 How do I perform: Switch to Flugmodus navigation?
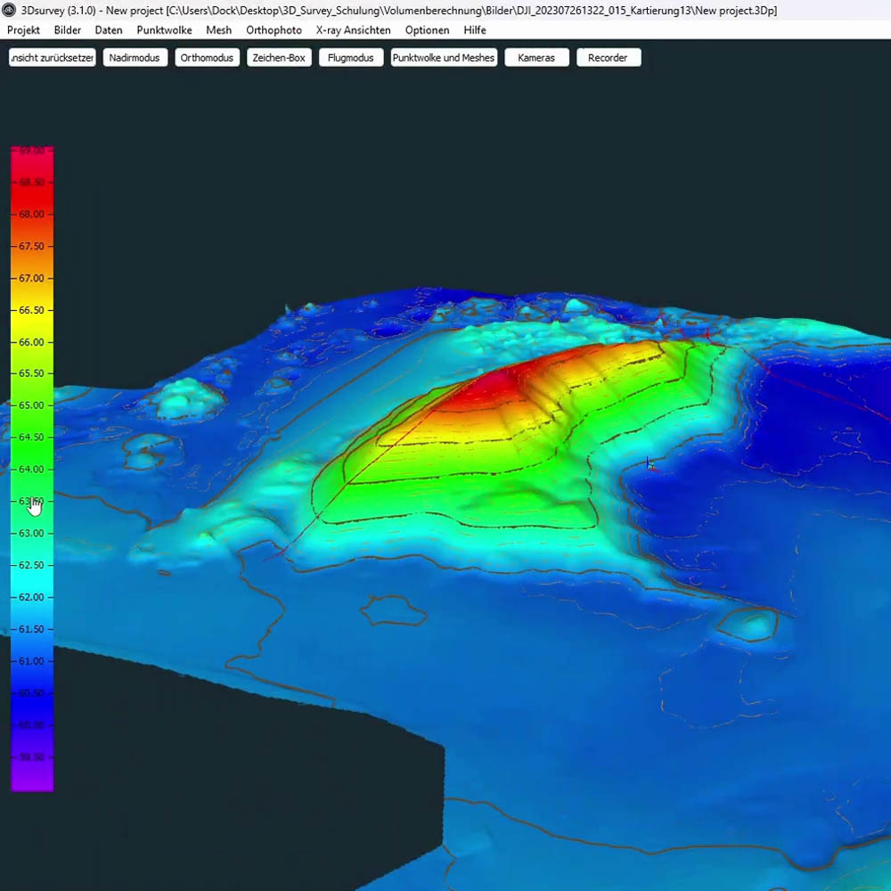351,58
